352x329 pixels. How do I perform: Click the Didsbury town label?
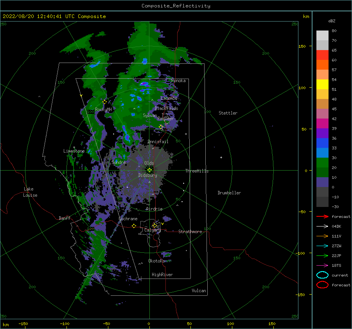(x=147, y=175)
